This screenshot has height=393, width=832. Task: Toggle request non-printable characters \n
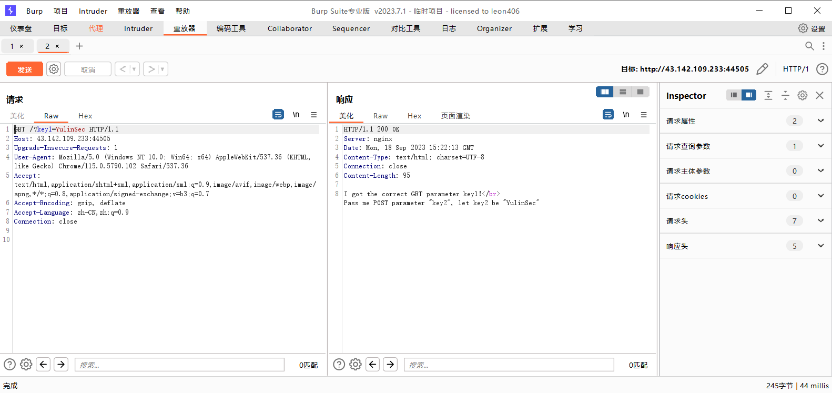[296, 114]
